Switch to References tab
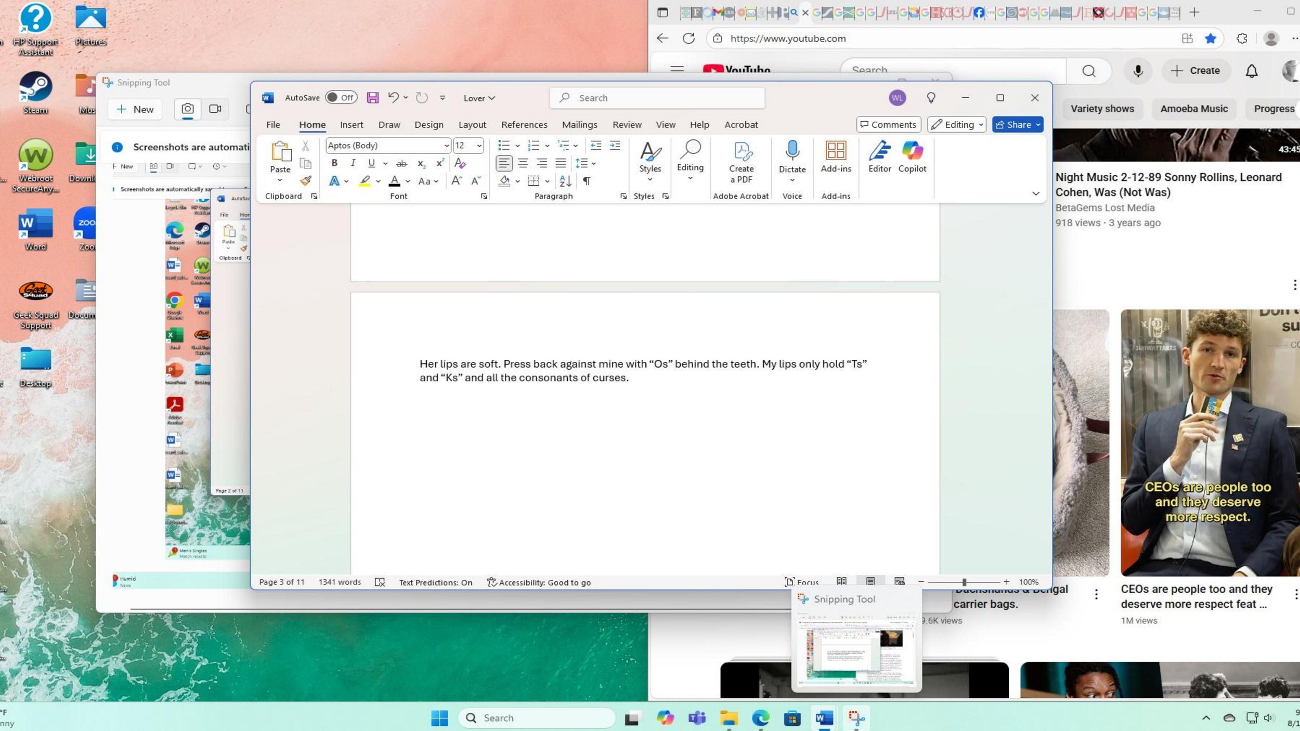This screenshot has width=1300, height=731. (524, 125)
